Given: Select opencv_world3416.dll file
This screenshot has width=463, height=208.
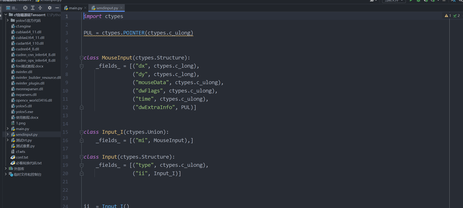Looking at the screenshot, I should pos(32,101).
